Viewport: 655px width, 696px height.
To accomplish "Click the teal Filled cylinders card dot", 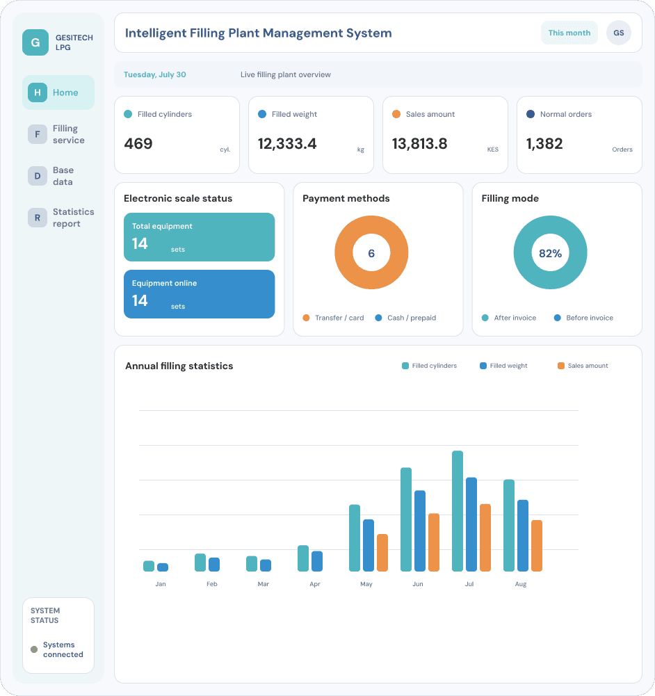I will pos(128,114).
